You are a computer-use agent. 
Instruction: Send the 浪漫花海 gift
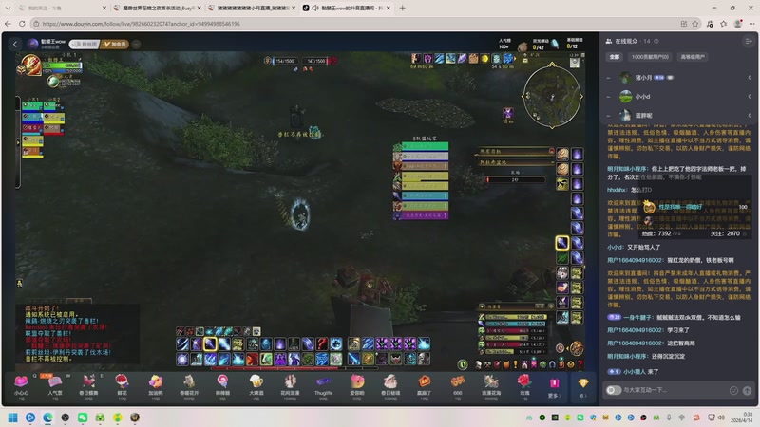(x=491, y=386)
